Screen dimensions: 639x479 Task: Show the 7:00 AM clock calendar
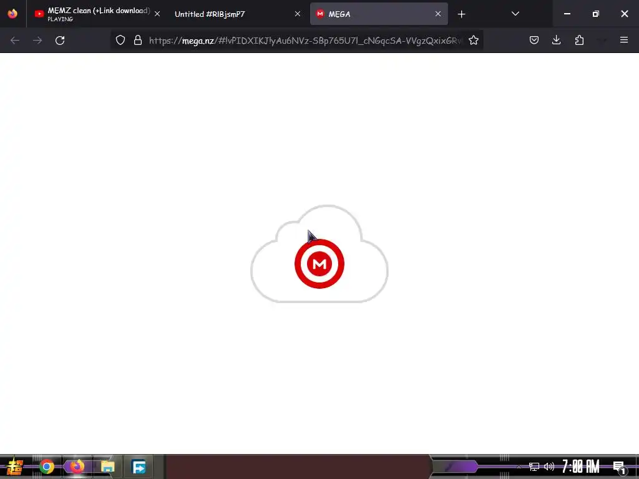coord(581,467)
